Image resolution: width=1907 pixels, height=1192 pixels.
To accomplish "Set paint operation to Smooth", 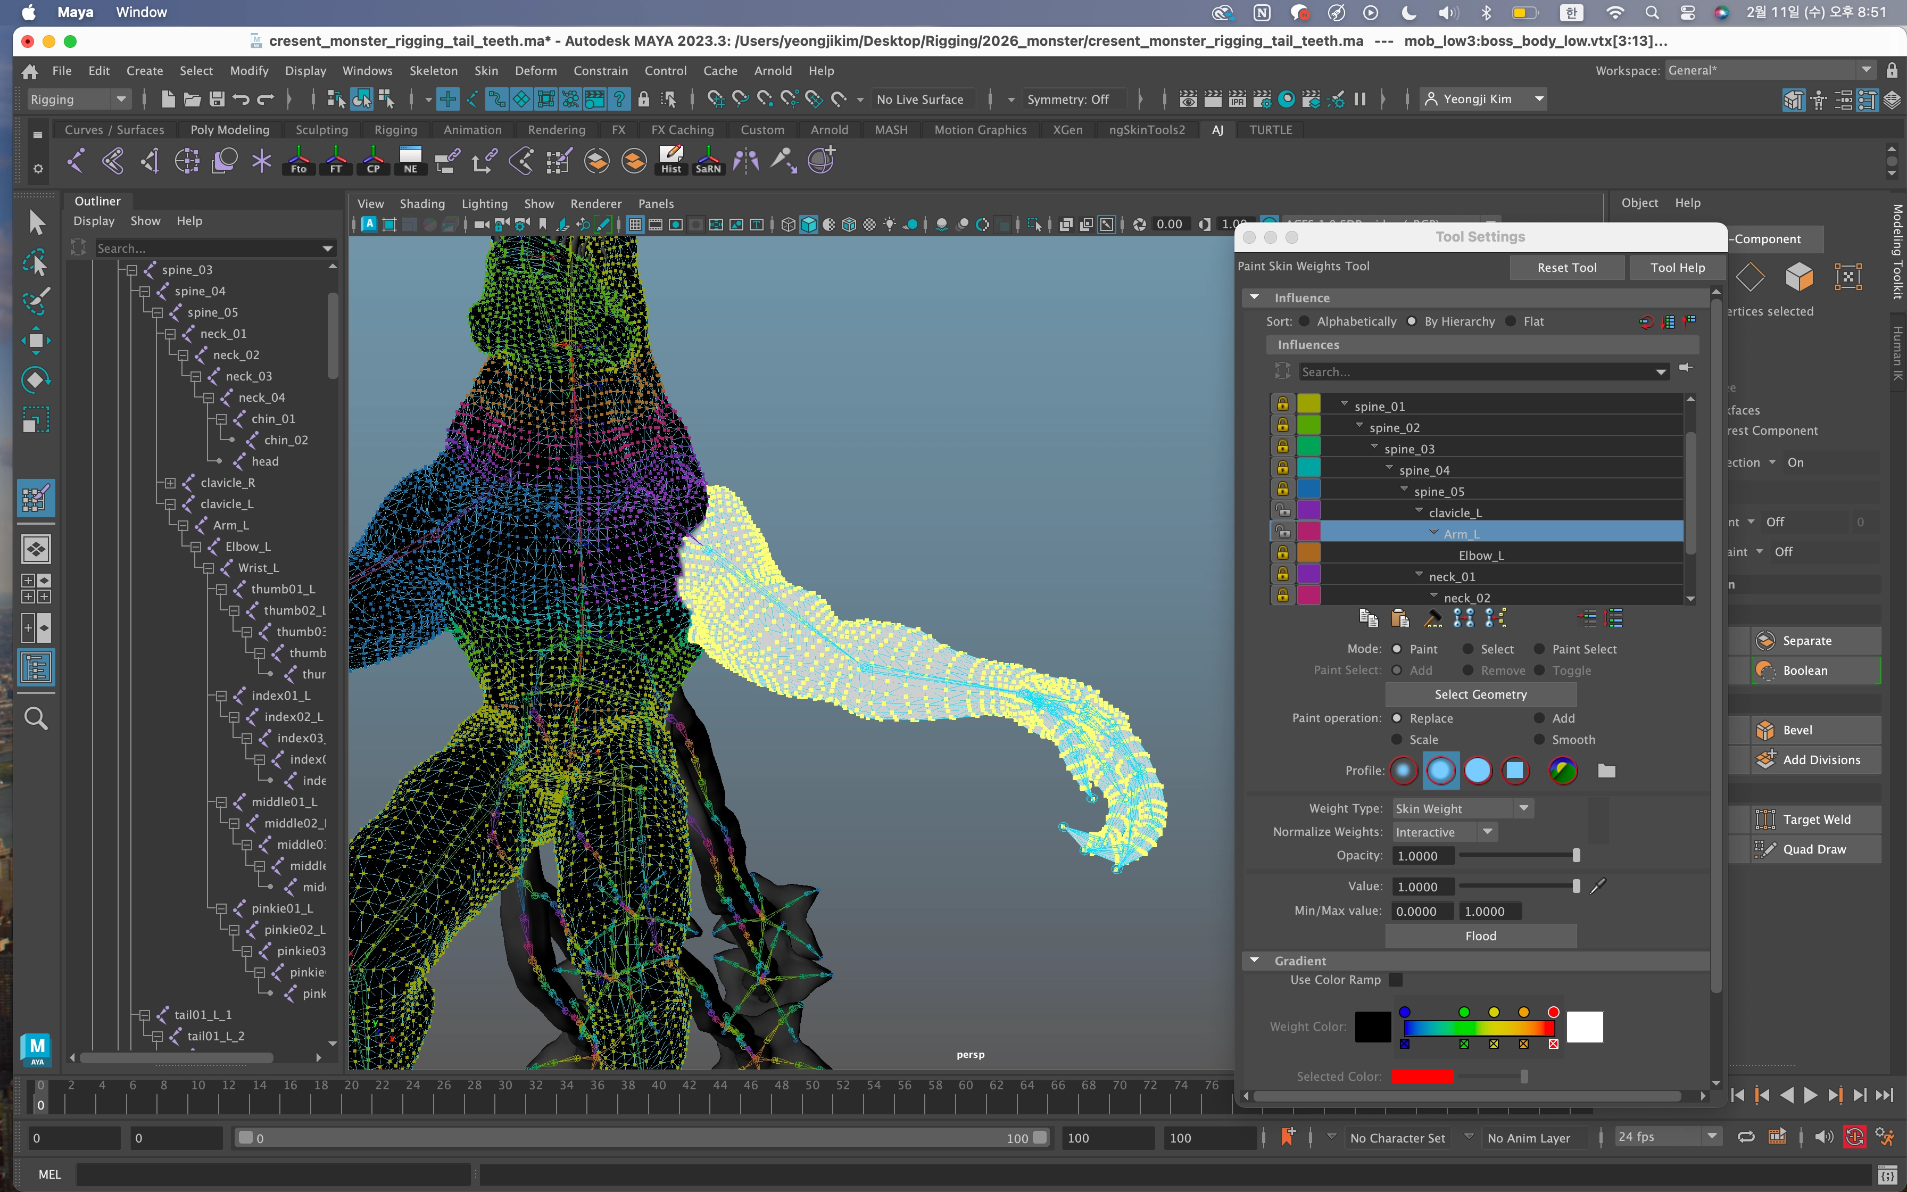I will click(x=1539, y=740).
